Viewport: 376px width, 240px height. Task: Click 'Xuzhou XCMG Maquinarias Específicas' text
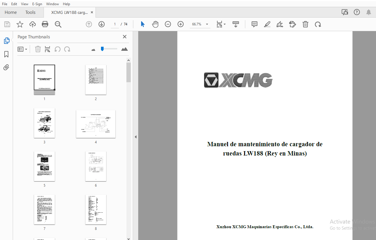coord(265,227)
